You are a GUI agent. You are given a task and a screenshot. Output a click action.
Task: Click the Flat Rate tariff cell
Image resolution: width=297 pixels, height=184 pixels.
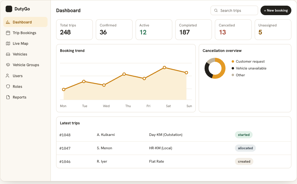157,161
